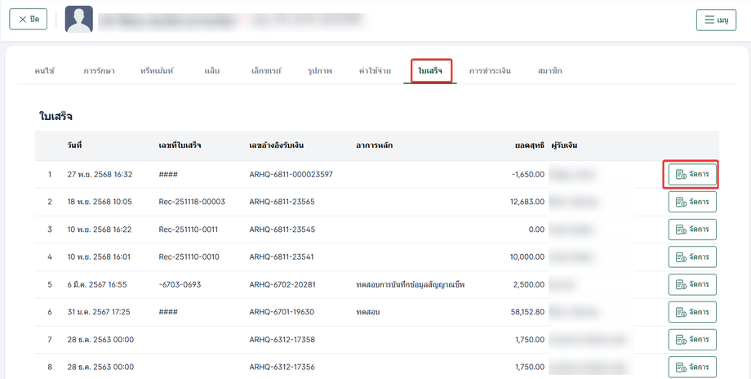This screenshot has width=751, height=379.
Task: Select date 18 พ.ย. 2568 10:05
Action: [100, 203]
